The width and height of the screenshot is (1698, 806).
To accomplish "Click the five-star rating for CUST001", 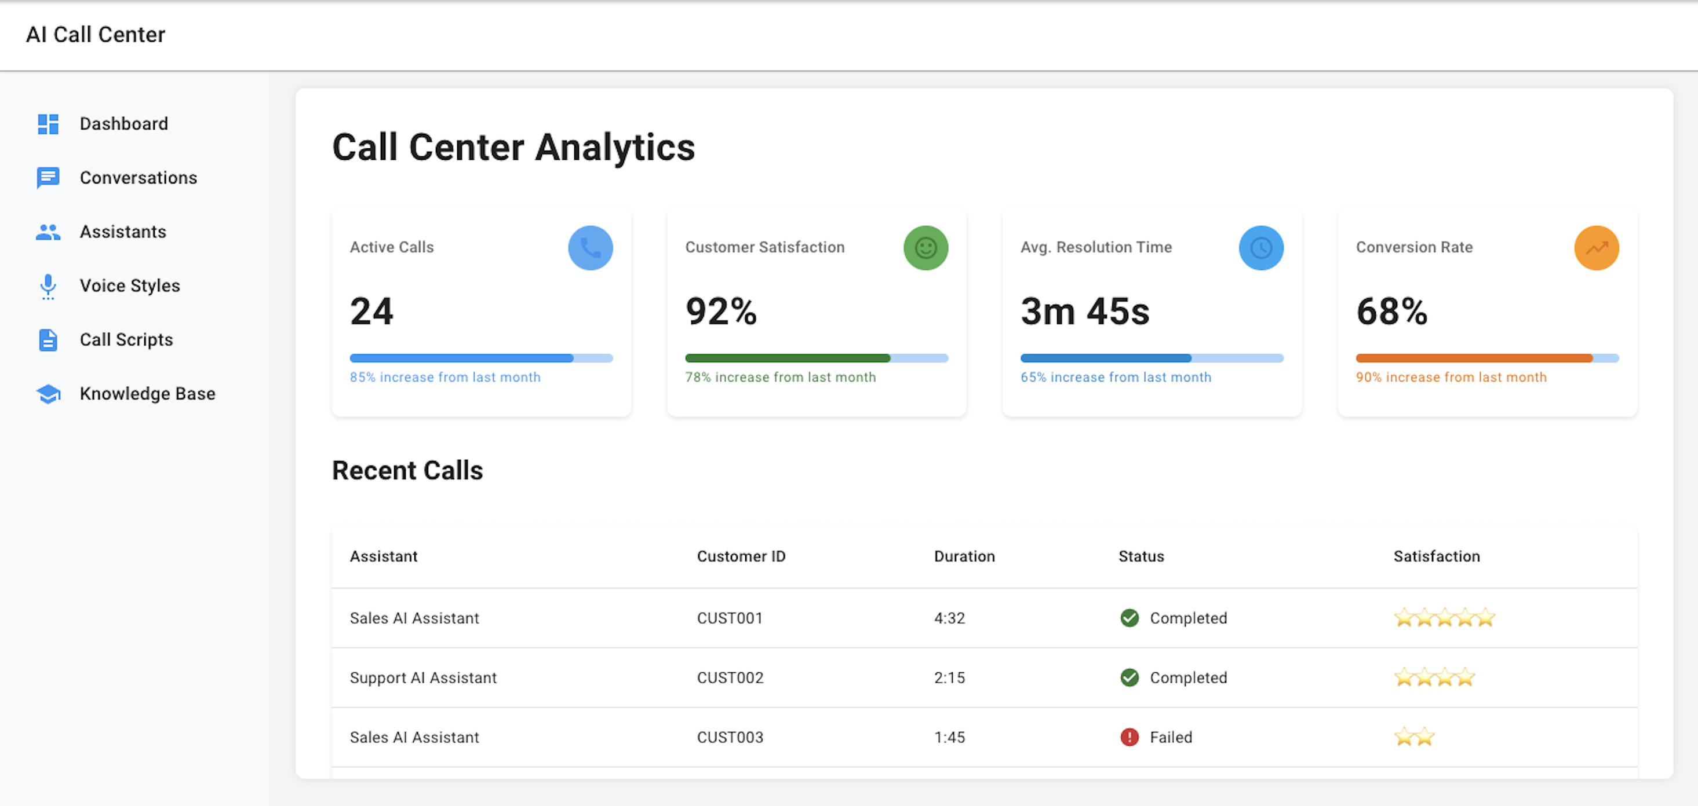I will (x=1444, y=618).
